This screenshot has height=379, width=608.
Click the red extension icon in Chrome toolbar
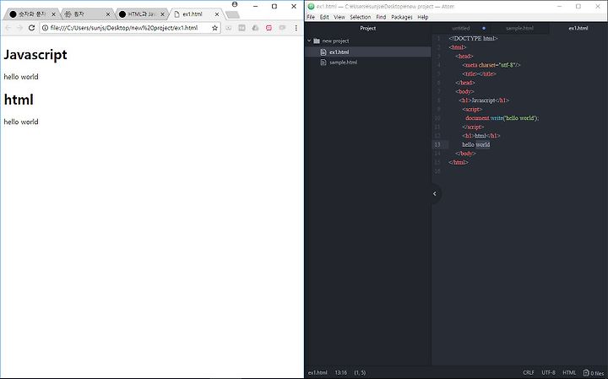269,28
